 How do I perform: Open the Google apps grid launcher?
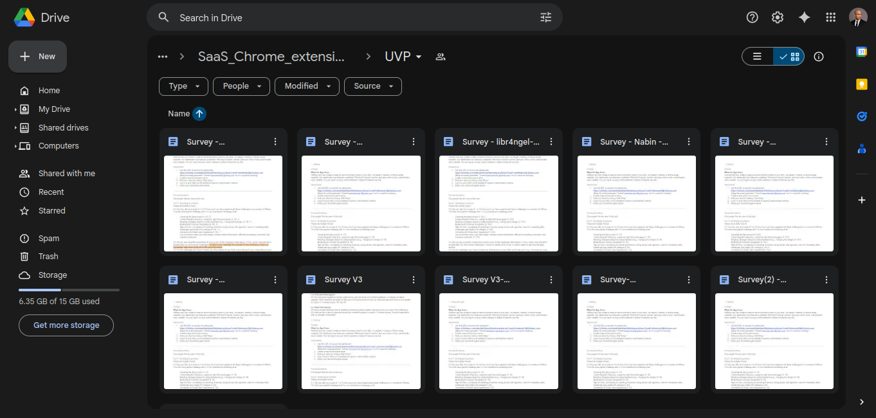(830, 17)
